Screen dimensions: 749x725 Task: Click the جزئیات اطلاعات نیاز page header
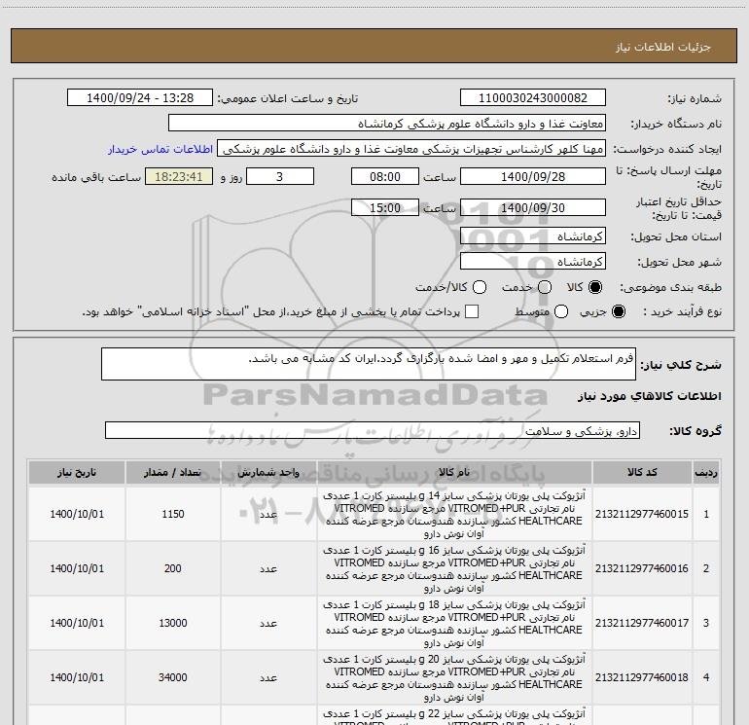coord(663,47)
